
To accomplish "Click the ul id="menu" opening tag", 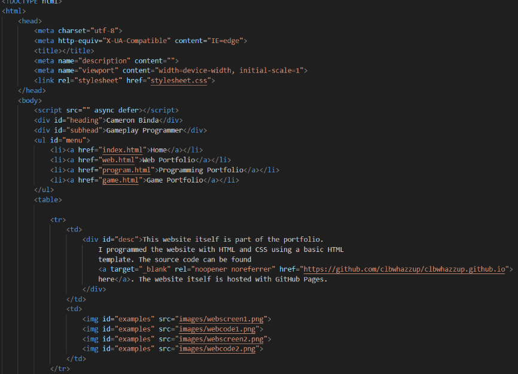I will pyautogui.click(x=62, y=140).
